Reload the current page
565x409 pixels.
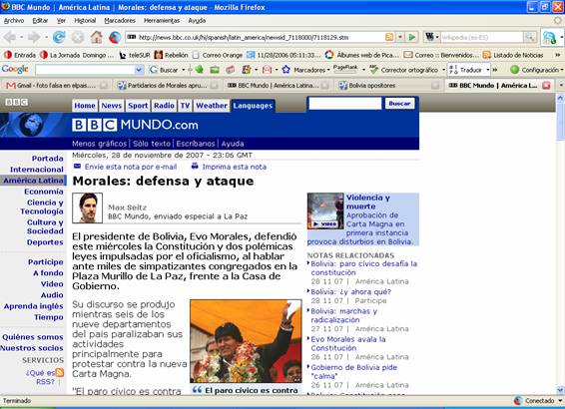point(59,37)
